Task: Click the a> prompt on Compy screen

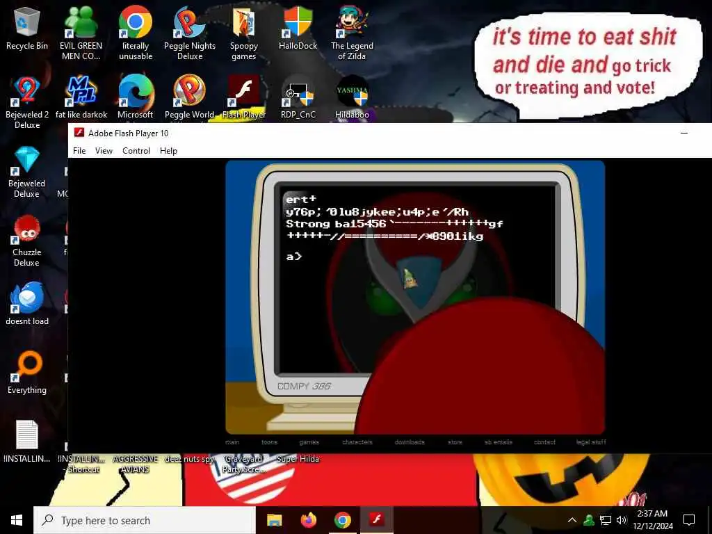Action: click(294, 257)
